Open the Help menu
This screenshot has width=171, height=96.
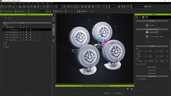[x=51, y=3]
